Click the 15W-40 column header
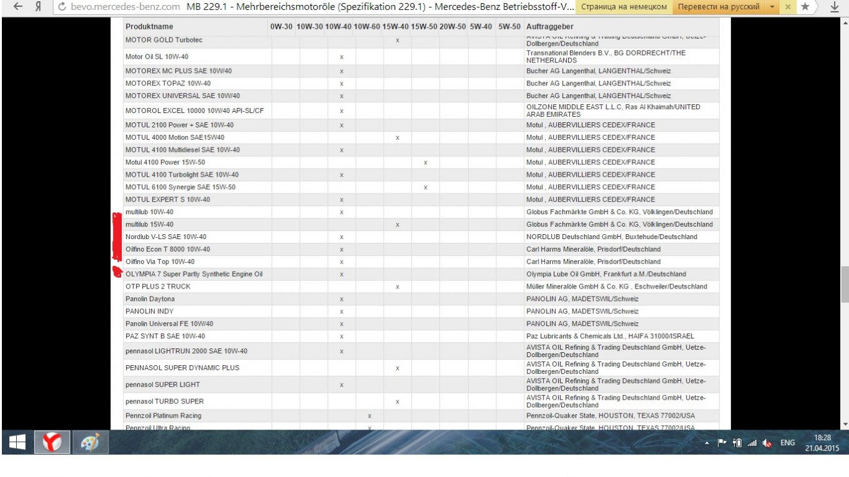 [396, 27]
